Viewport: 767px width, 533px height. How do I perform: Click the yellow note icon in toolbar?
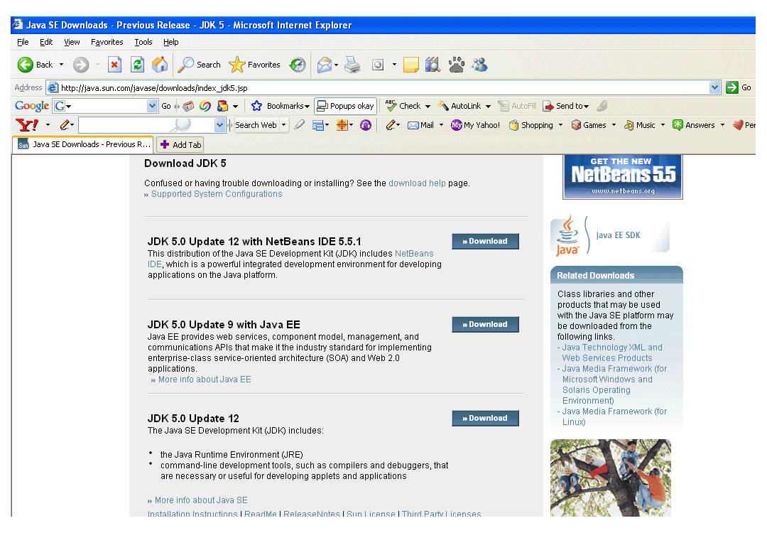pyautogui.click(x=411, y=65)
